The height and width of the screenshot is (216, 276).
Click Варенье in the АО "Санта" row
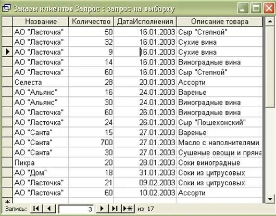(219, 132)
